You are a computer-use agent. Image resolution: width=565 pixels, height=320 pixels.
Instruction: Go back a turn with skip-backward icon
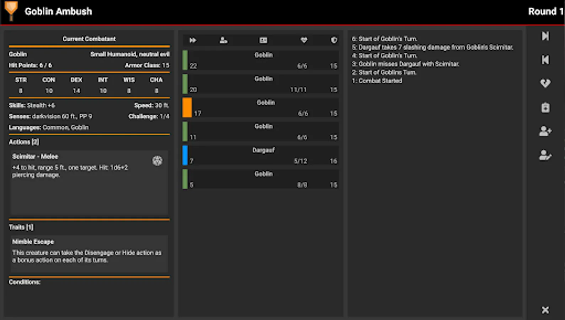tap(545, 60)
